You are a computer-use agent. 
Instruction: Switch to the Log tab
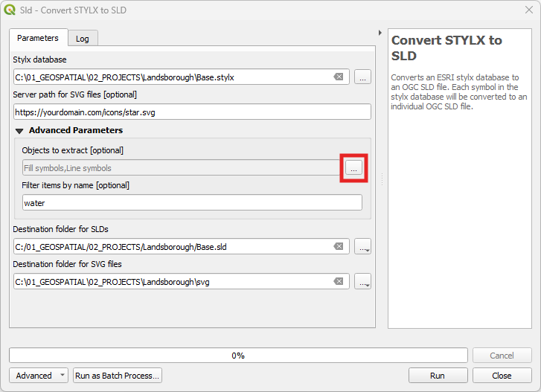tap(83, 39)
